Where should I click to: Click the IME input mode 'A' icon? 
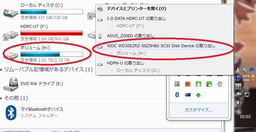(x=238, y=70)
